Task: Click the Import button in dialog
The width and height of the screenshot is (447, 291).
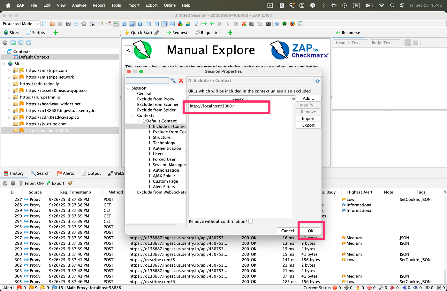Action: click(x=308, y=118)
